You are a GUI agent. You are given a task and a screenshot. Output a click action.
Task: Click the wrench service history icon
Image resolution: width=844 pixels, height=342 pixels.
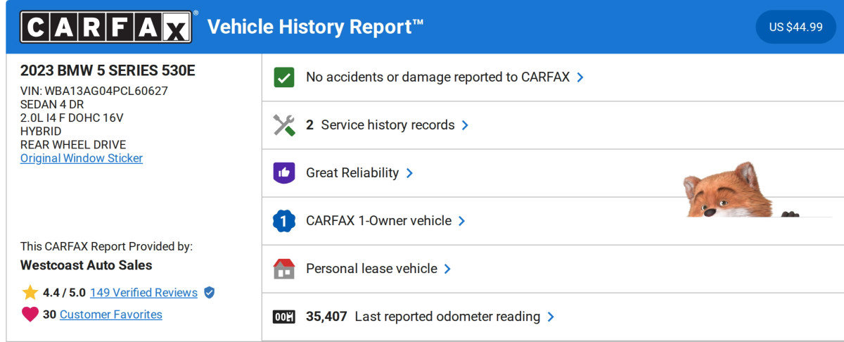[284, 125]
